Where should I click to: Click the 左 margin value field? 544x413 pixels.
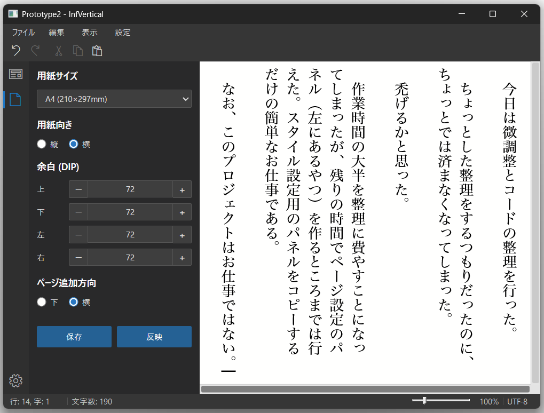click(130, 235)
